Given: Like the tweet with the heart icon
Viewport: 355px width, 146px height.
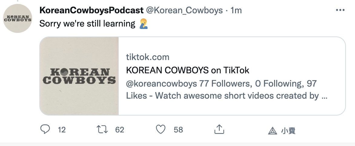Looking at the screenshot, I should tap(161, 129).
